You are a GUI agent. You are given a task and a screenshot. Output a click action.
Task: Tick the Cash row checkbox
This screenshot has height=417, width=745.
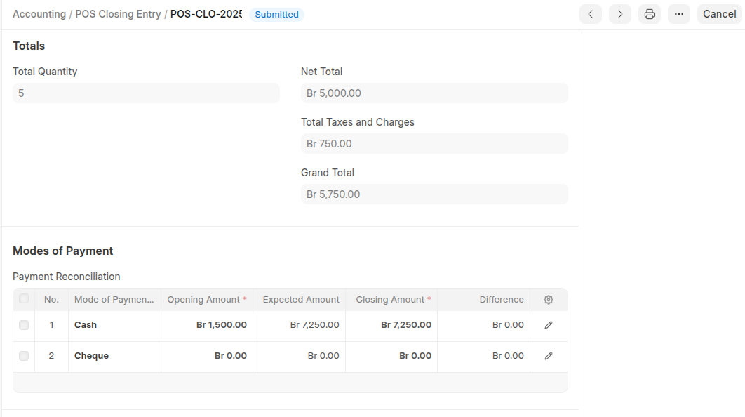click(24, 325)
